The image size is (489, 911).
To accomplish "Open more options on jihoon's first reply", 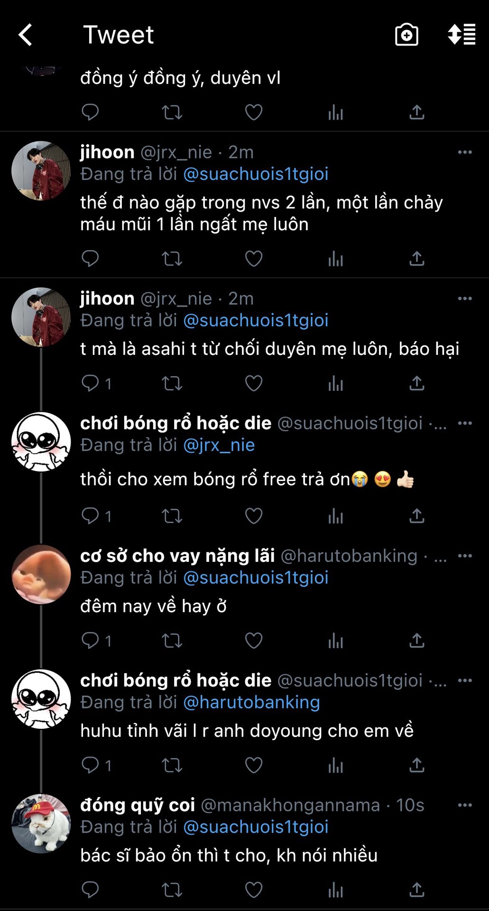I will coord(464,152).
